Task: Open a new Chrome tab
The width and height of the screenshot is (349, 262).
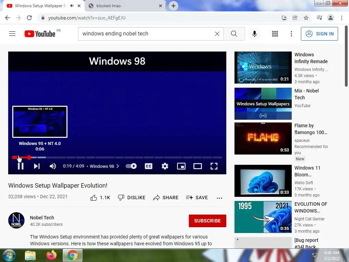Action: pyautogui.click(x=173, y=6)
